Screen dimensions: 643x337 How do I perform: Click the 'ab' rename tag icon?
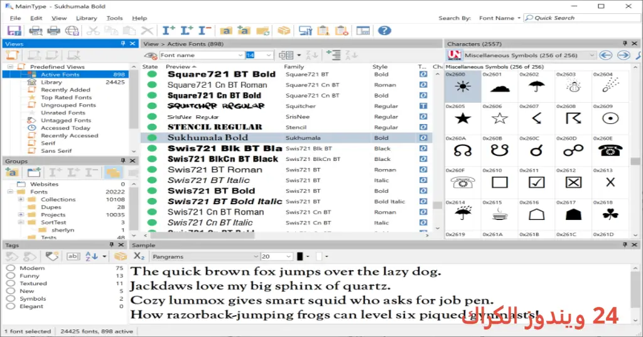coord(73,256)
